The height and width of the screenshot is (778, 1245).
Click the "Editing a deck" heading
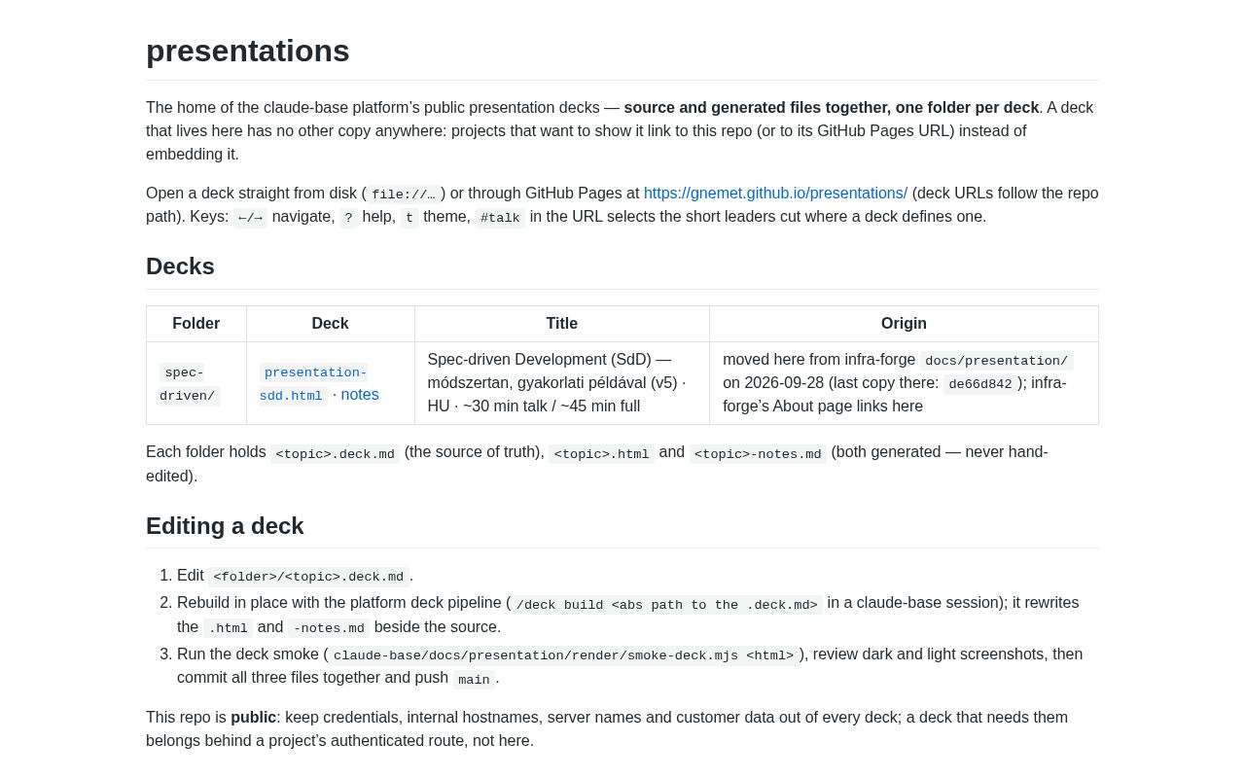click(225, 526)
